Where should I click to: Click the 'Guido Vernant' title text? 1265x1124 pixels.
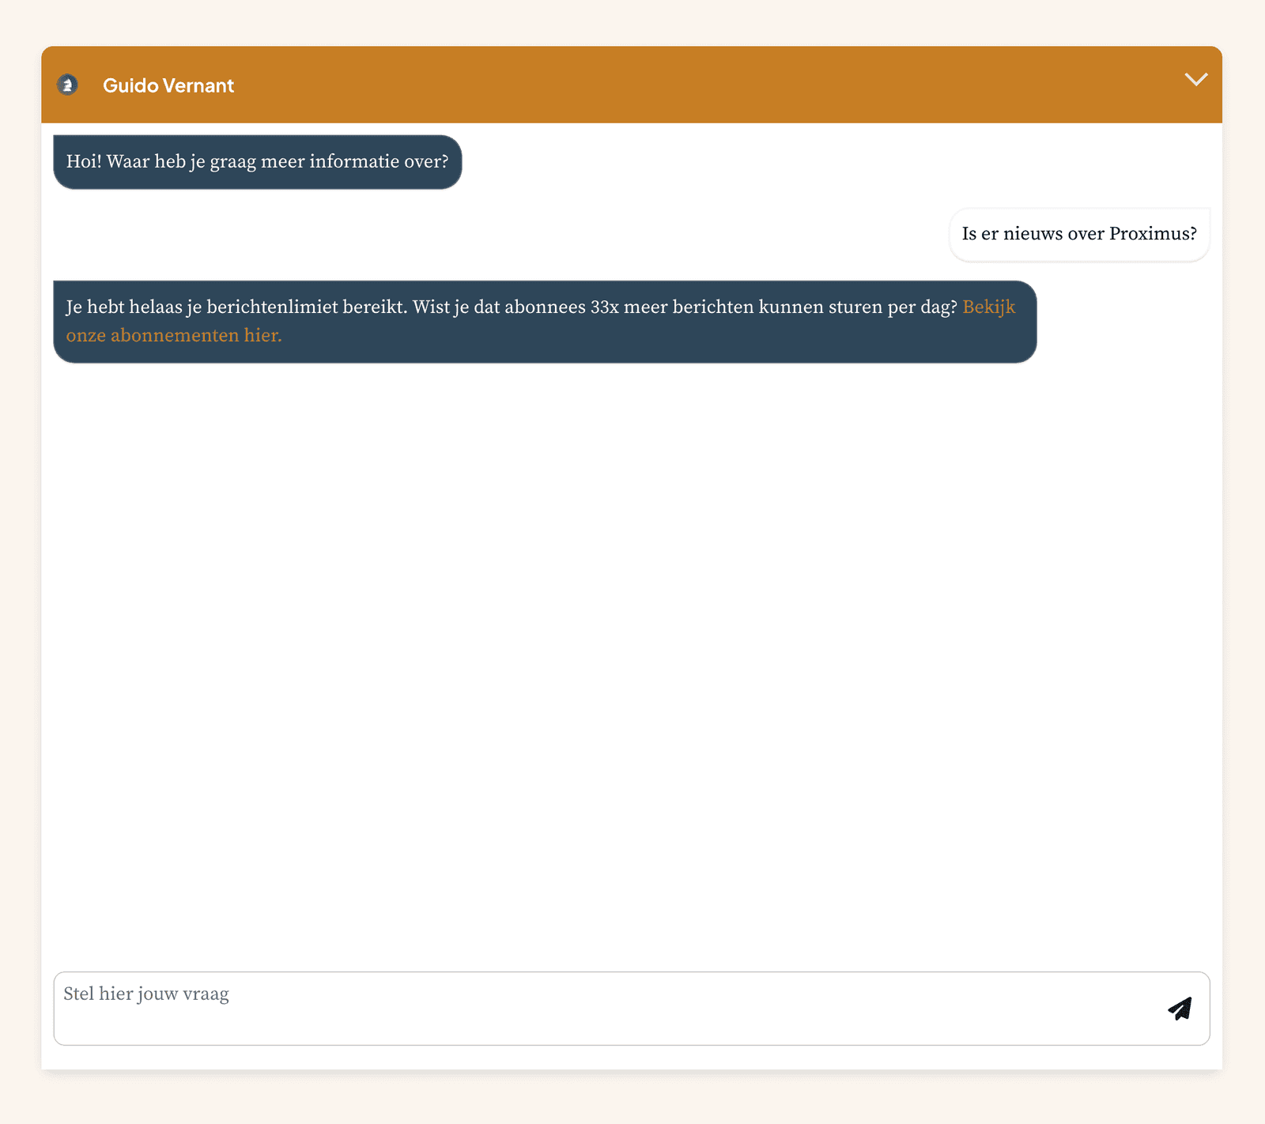[168, 85]
